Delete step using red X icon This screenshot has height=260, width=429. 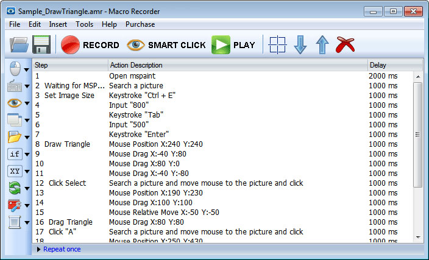tap(346, 45)
